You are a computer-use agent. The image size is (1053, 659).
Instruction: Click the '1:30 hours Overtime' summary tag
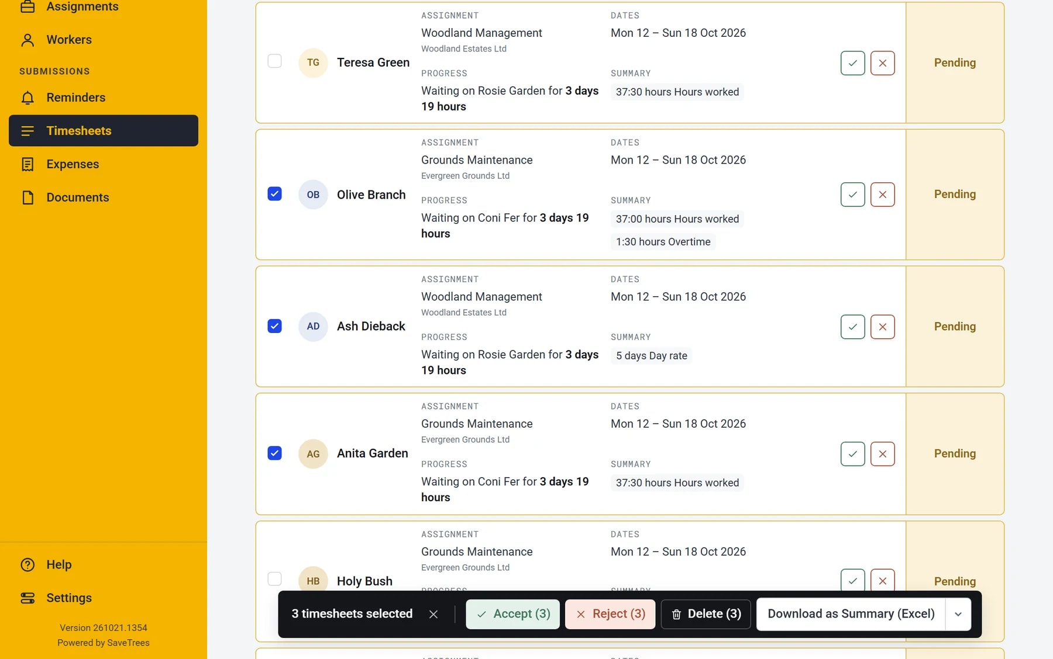pyautogui.click(x=663, y=242)
